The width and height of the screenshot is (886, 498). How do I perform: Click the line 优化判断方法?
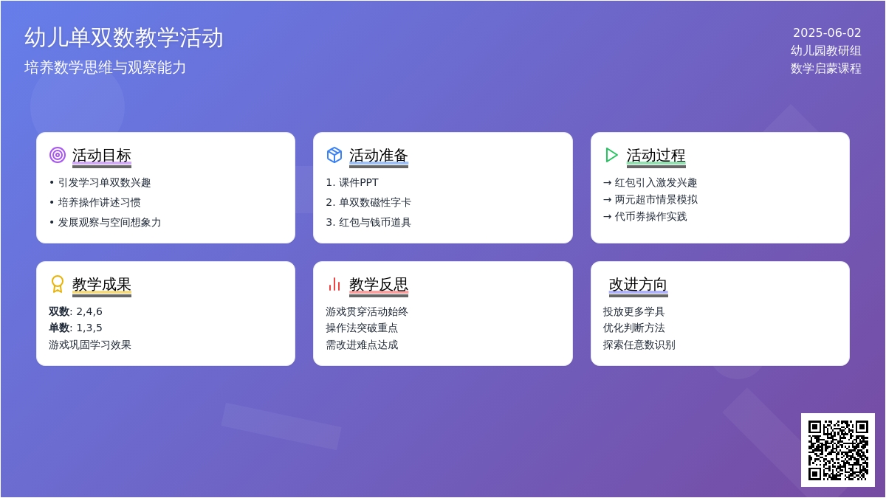pyautogui.click(x=634, y=328)
